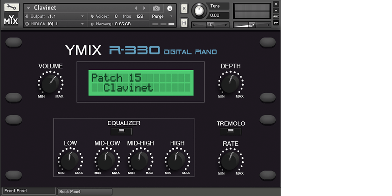
Task: Switch to the Back Panel tab
Action: click(85, 192)
